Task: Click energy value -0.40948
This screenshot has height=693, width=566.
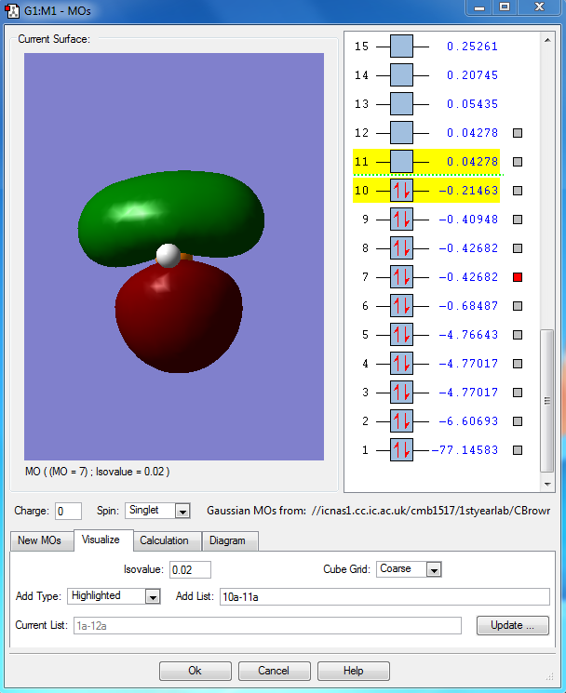Action: [x=468, y=220]
